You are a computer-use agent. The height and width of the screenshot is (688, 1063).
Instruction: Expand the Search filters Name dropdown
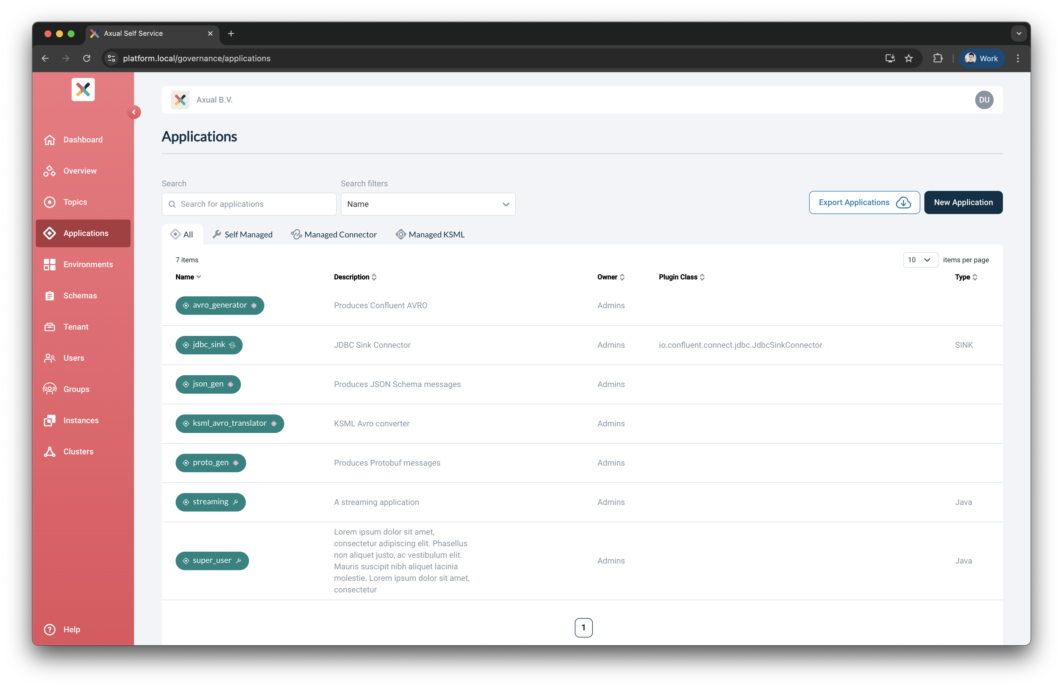pos(428,204)
